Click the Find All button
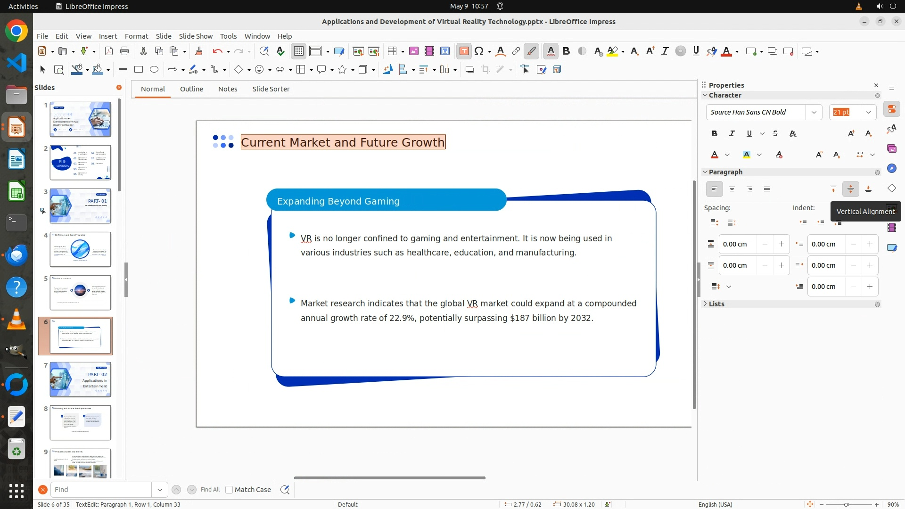 (x=210, y=490)
